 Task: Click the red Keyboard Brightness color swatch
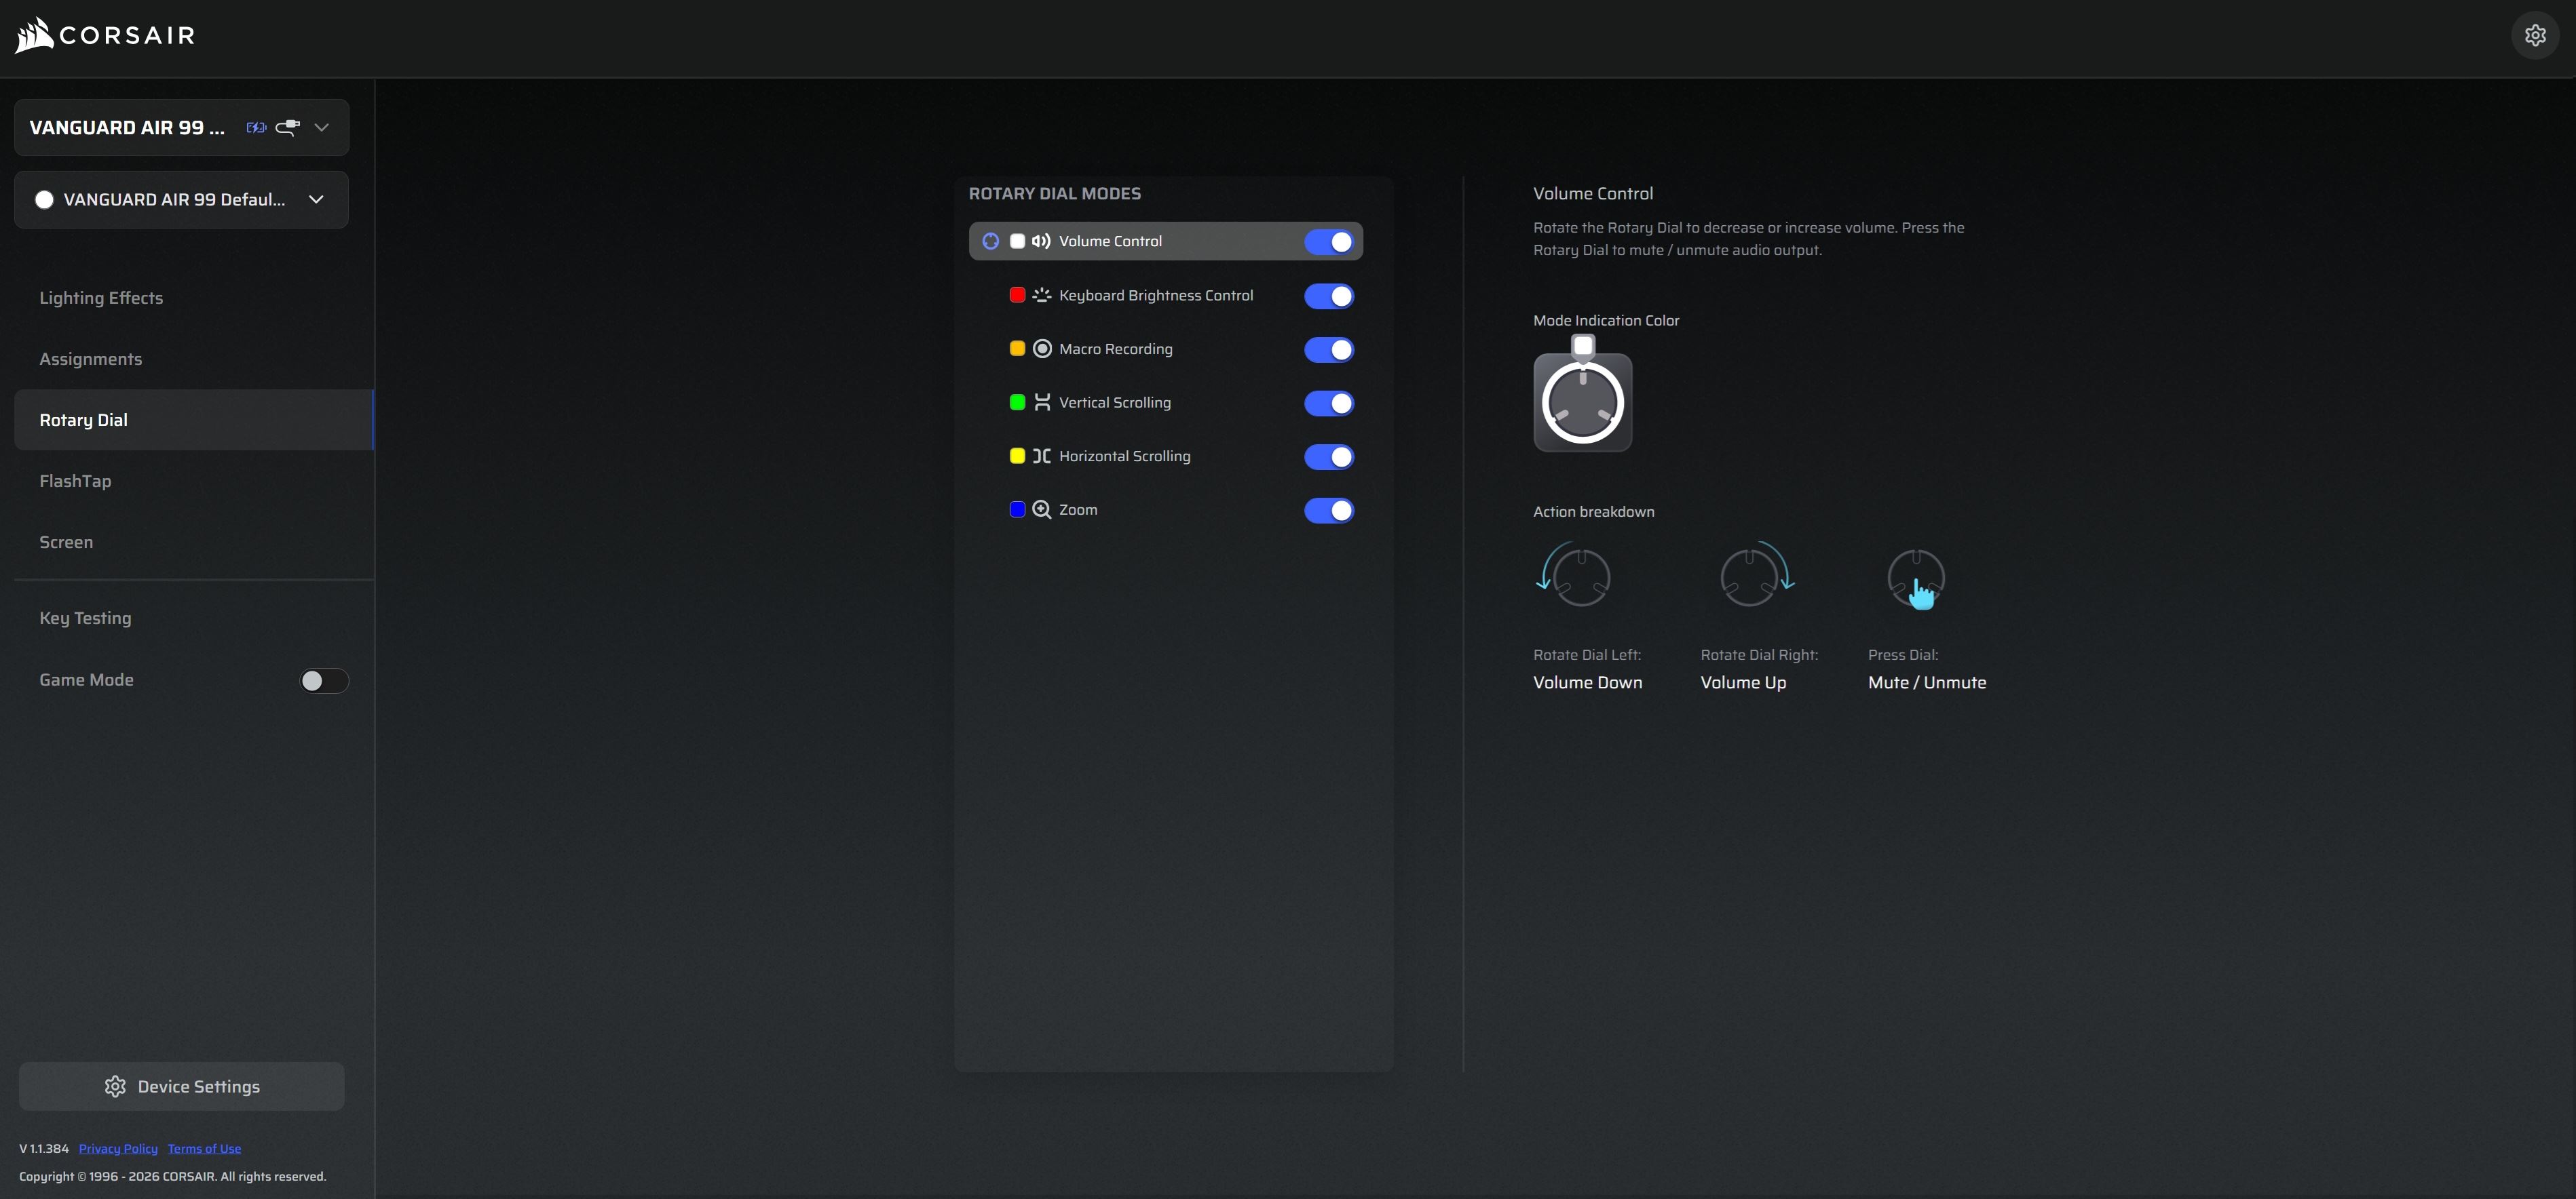(x=1017, y=296)
